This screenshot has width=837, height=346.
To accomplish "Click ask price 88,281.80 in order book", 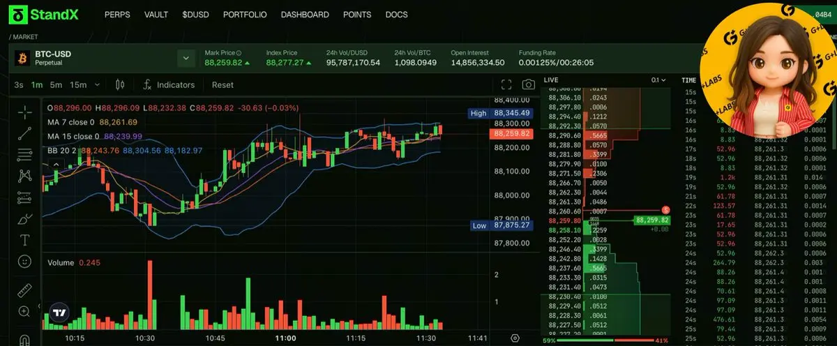I will (565, 154).
